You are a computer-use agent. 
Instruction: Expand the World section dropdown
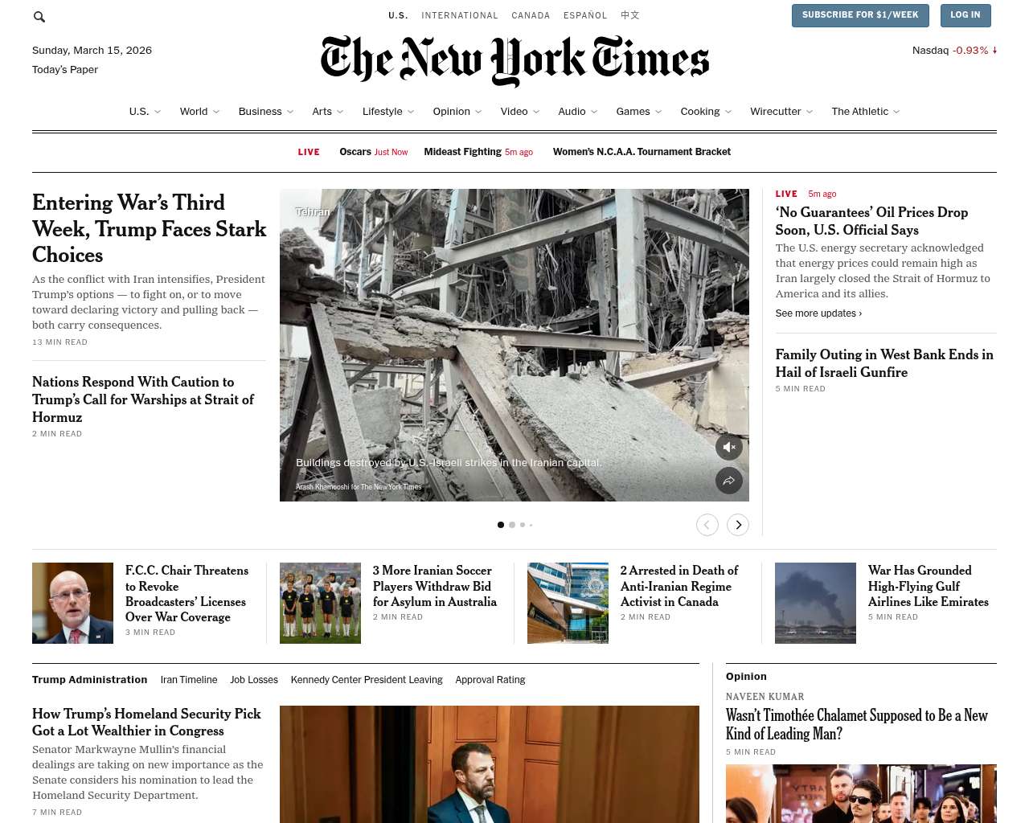point(216,112)
